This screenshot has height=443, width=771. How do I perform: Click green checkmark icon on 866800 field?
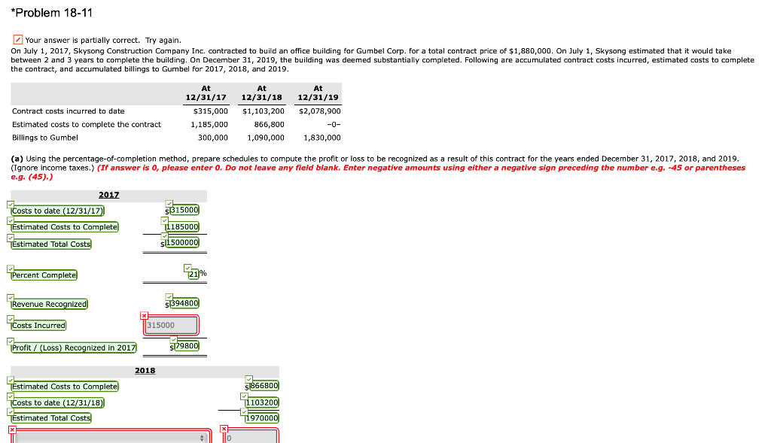click(248, 379)
